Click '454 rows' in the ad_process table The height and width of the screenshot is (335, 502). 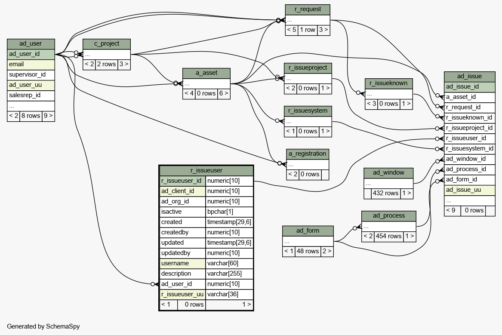click(389, 237)
